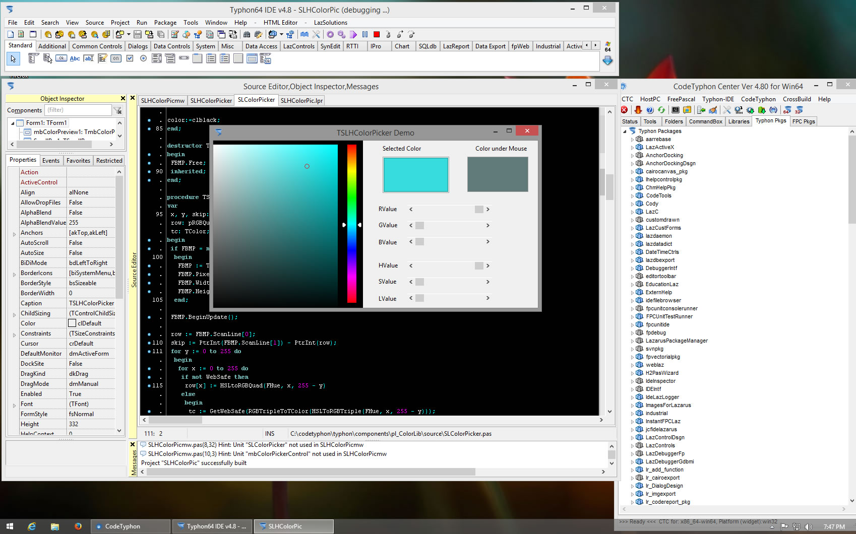
Task: Click the Typhon64 IDE taskbar button
Action: [212, 526]
